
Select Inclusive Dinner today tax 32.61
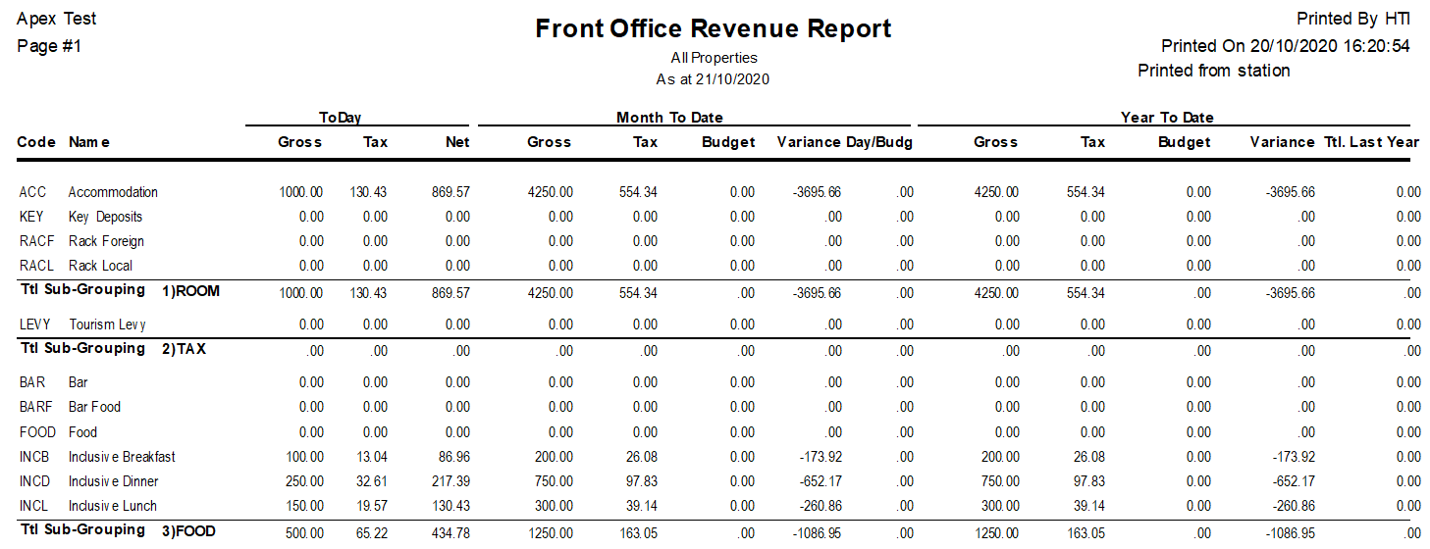point(371,481)
